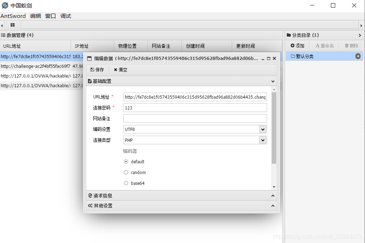This screenshot has height=243, width=365.
Task: Click the left tab-scroll arrow
Action: pyautogui.click(x=2, y=25)
